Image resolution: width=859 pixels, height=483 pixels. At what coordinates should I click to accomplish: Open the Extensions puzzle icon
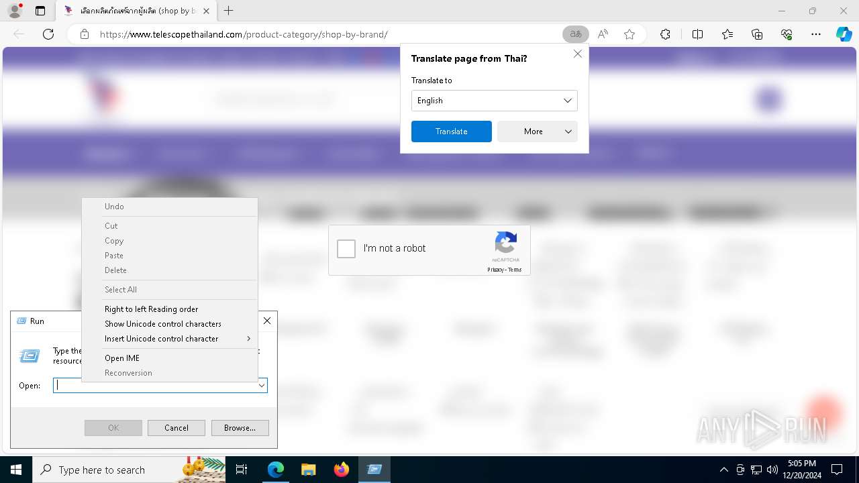pyautogui.click(x=665, y=34)
